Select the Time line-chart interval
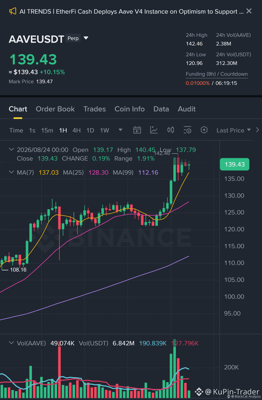Image resolution: width=262 pixels, height=400 pixels. click(16, 130)
